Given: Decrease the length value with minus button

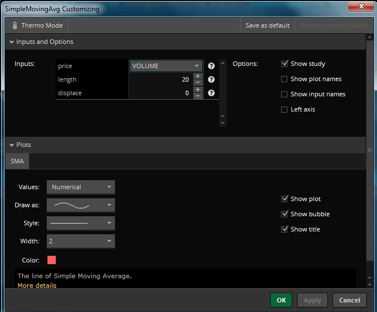Looking at the screenshot, I should [x=198, y=83].
